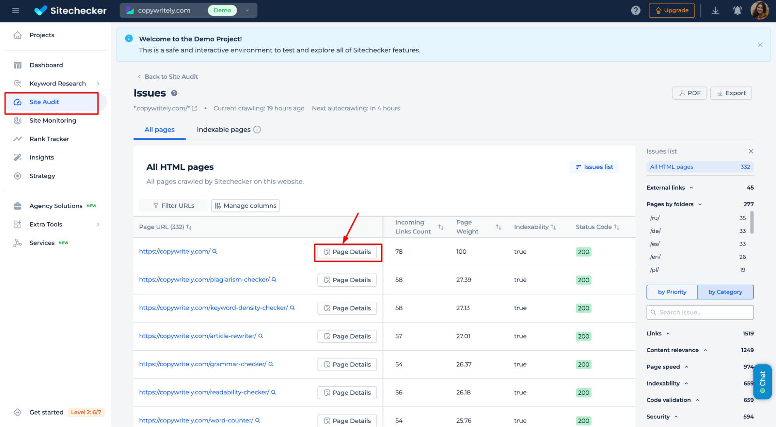Screen dimensions: 776x427
Task: Click the download icon in top bar
Action: tap(715, 10)
